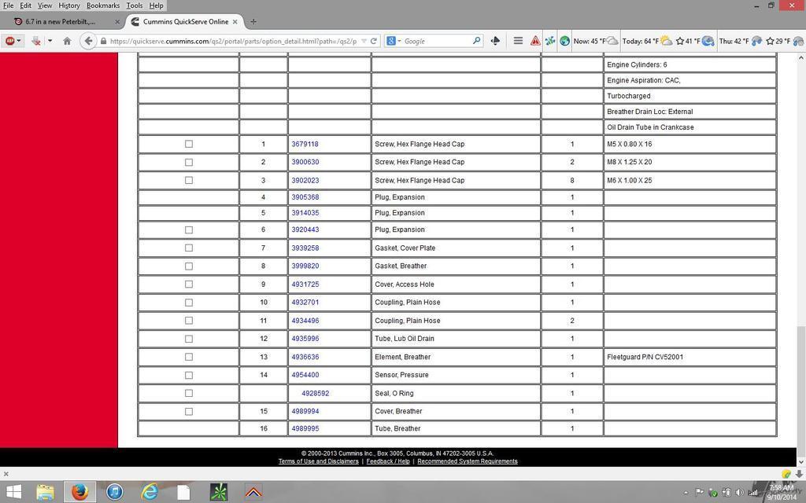Open the URL history dropdown arrow
Image resolution: width=806 pixels, height=503 pixels.
(364, 41)
